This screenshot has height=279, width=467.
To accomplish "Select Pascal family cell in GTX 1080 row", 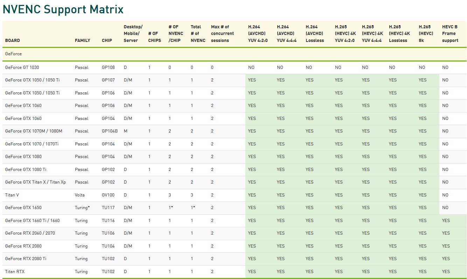I will [x=82, y=157].
